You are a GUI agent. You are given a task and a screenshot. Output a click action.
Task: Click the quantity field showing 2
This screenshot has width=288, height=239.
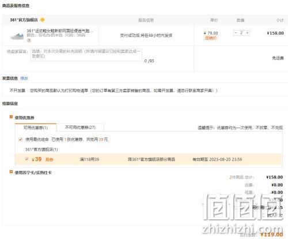(x=241, y=33)
